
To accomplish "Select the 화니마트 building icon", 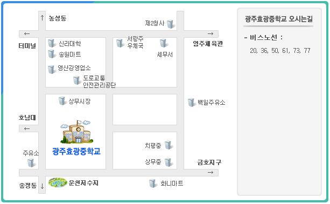I will click(x=153, y=183).
